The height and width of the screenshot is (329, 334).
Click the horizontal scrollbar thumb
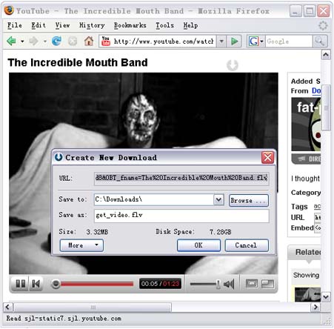tap(93, 308)
